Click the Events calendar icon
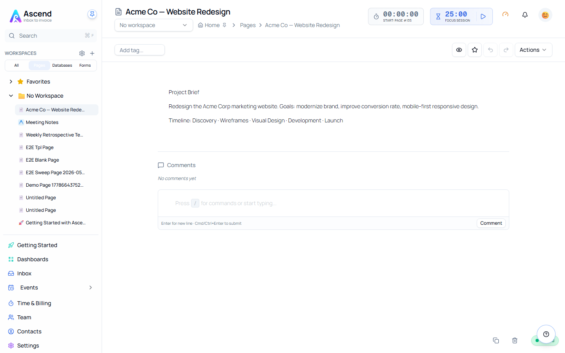Screen dimensions: 565x353 pos(11,287)
